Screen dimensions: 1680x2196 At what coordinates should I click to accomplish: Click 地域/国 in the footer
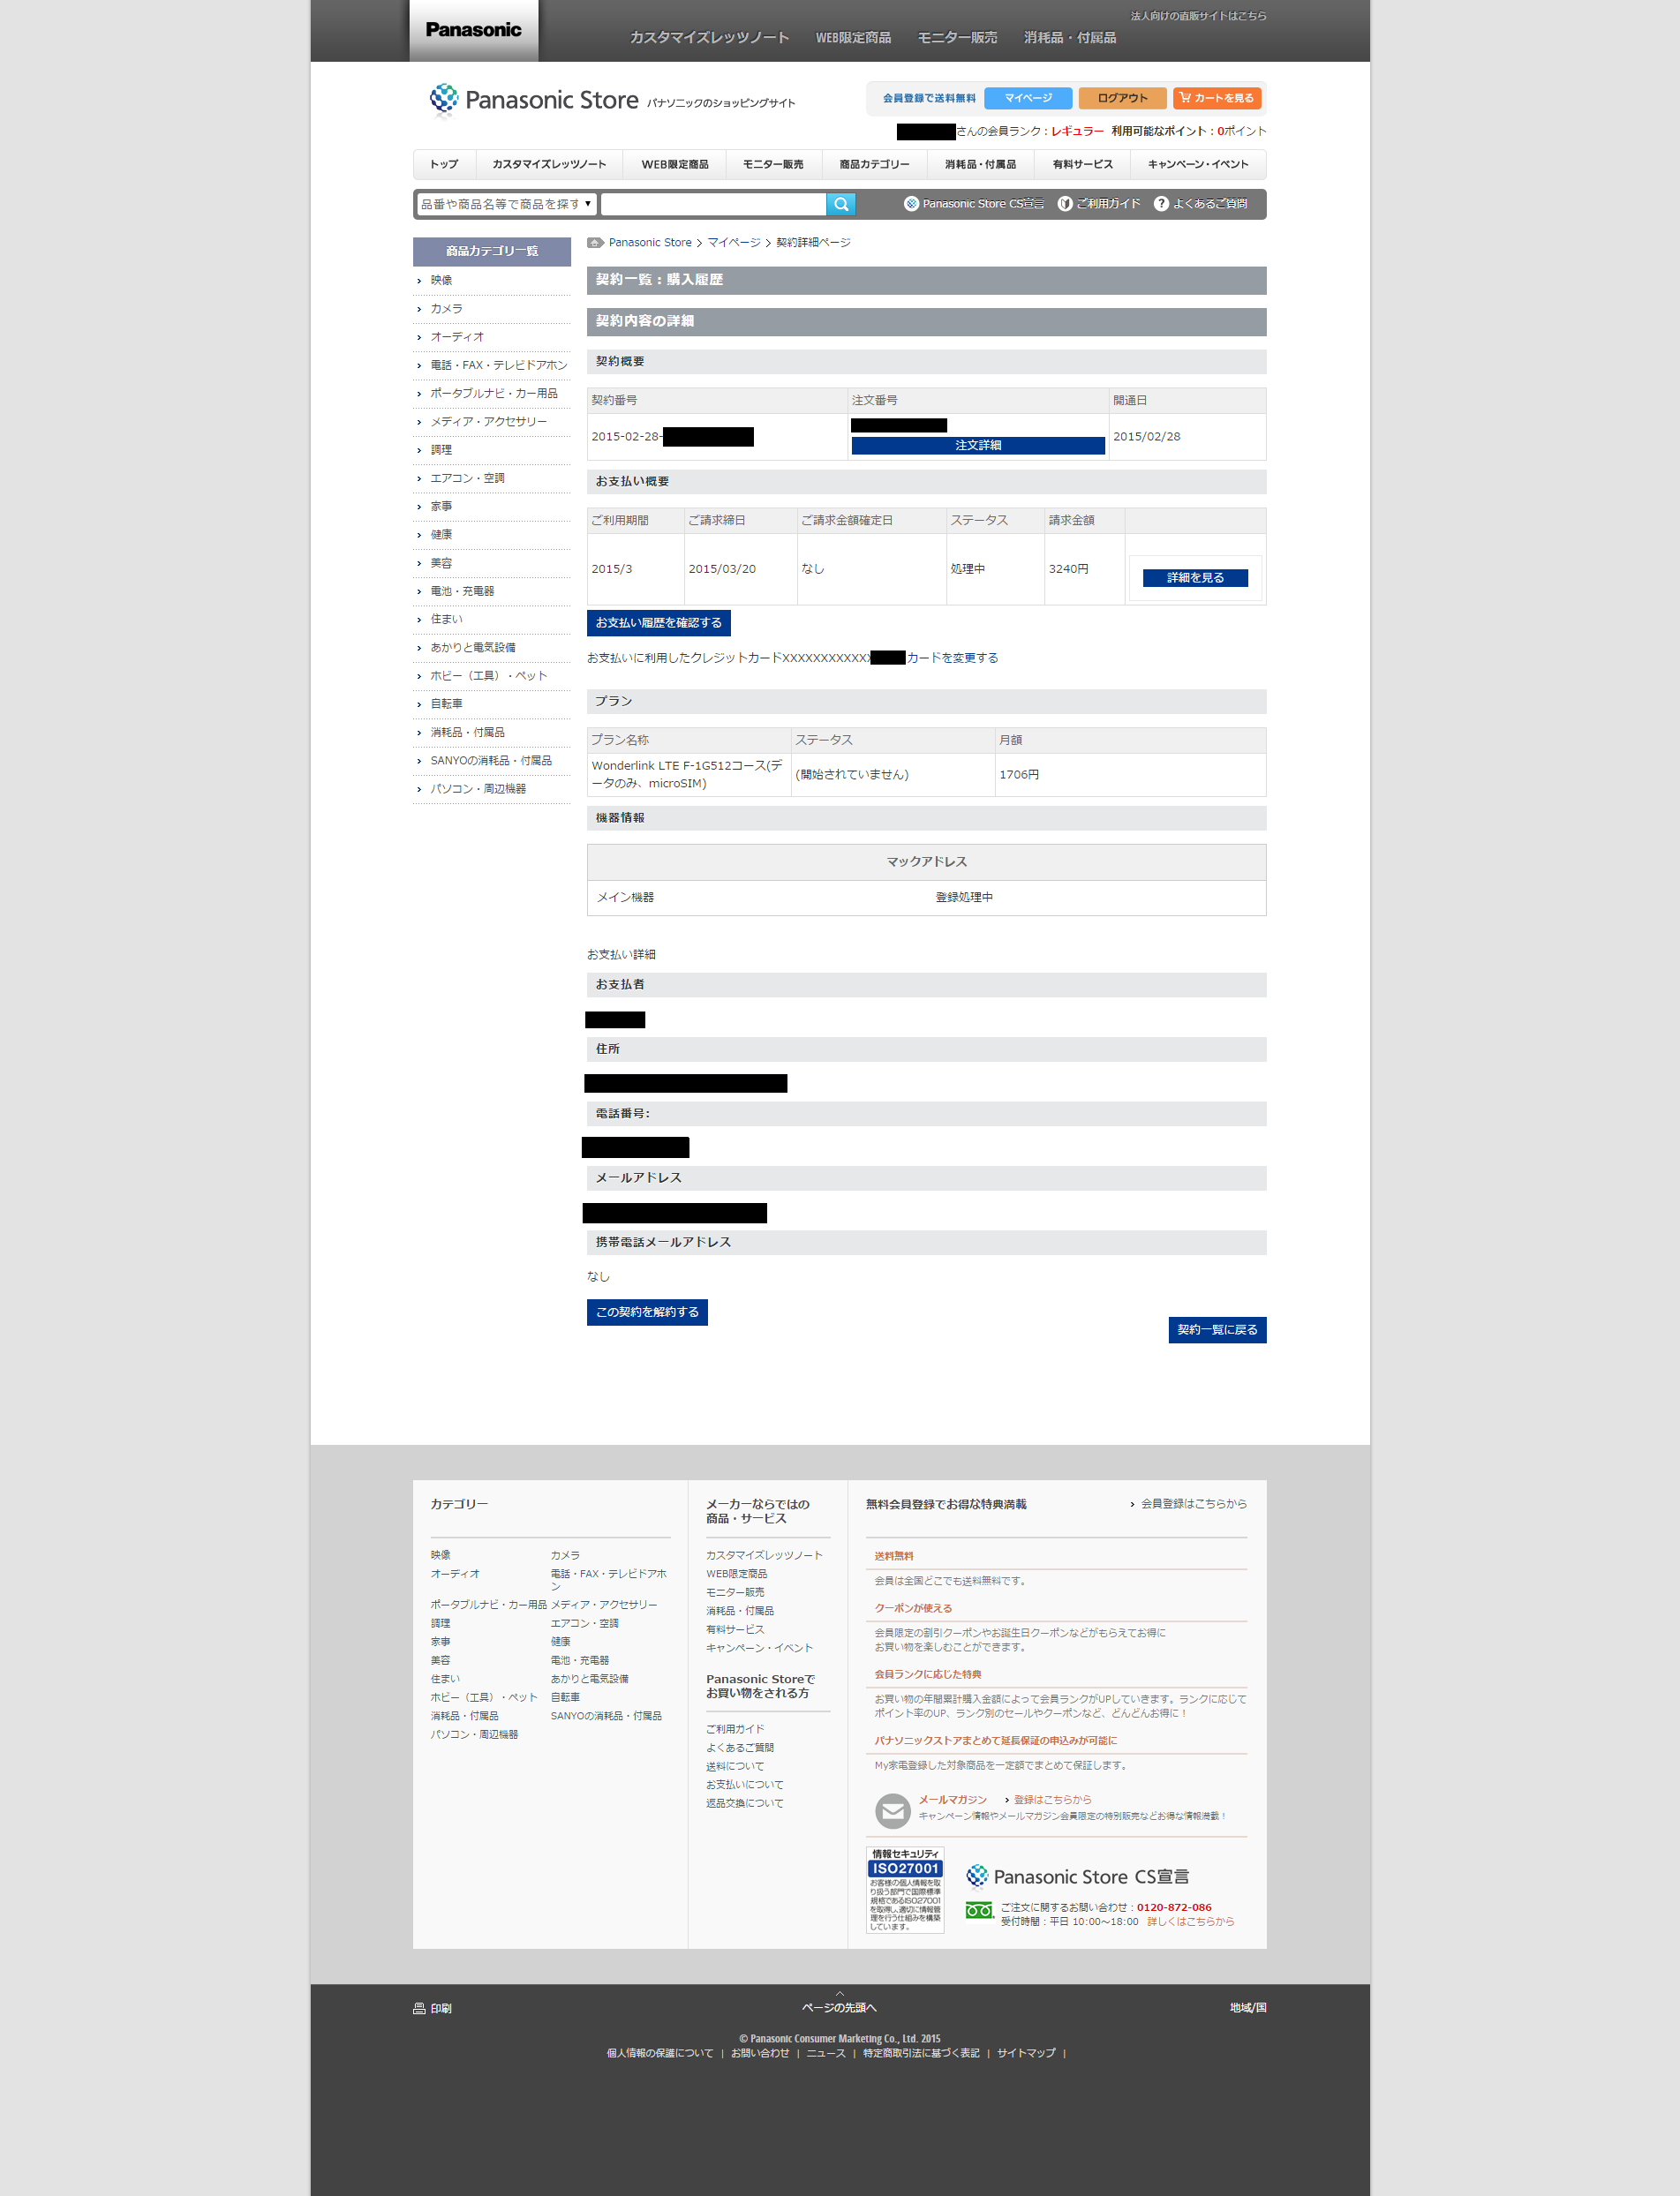click(1248, 2007)
